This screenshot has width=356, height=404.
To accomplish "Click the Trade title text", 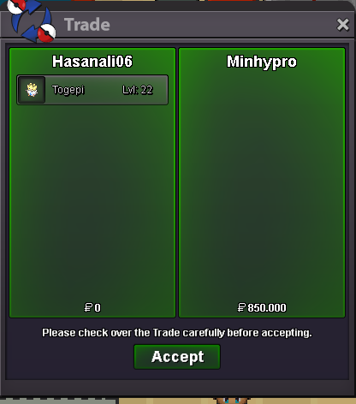I will (x=87, y=25).
